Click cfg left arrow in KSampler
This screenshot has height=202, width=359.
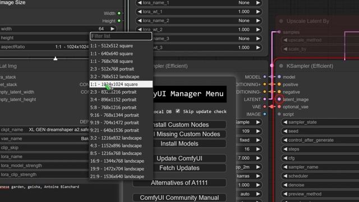(286, 158)
